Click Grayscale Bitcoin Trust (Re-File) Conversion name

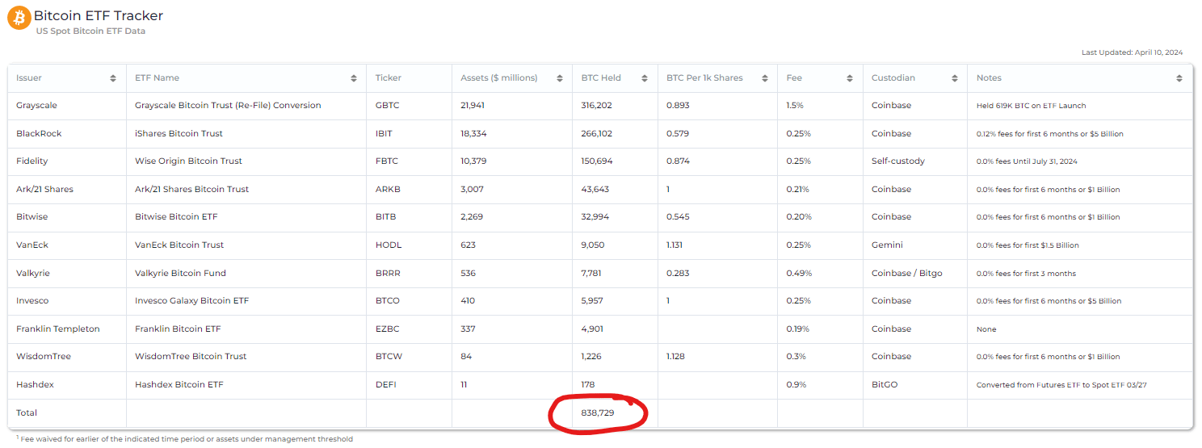(x=228, y=106)
